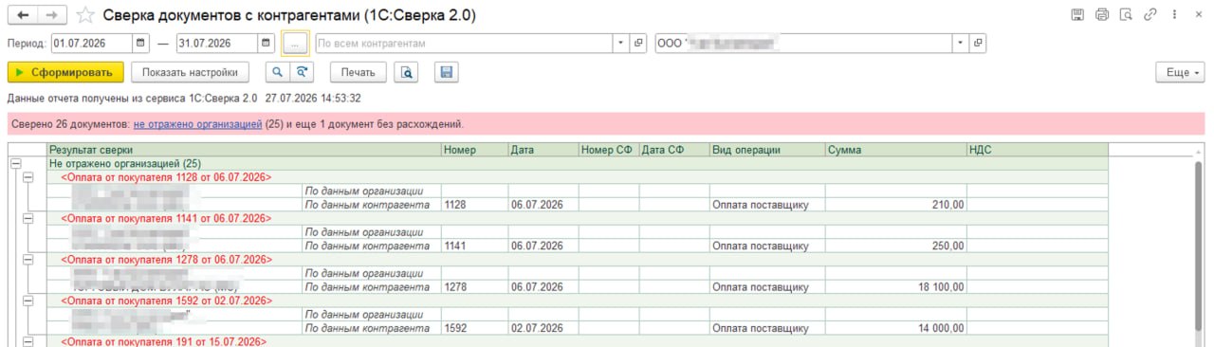Screen dimensions: 1214x347
Task: Click the 'Номер' column header
Action: [x=474, y=150]
